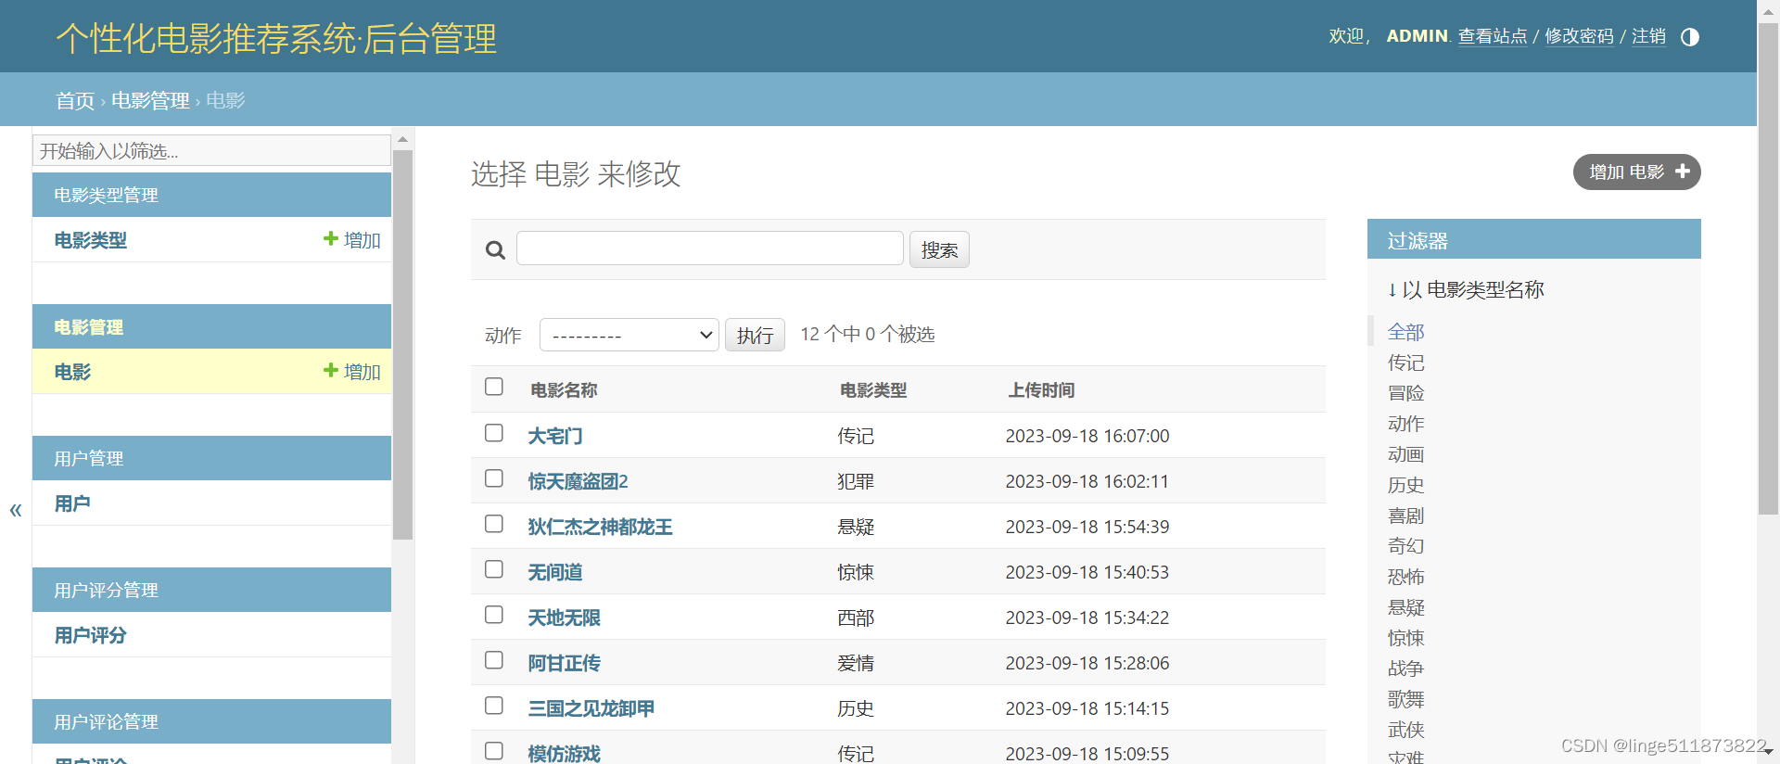Click 电影管理 in the breadcrumb
Viewport: 1780px width, 764px height.
(x=150, y=100)
